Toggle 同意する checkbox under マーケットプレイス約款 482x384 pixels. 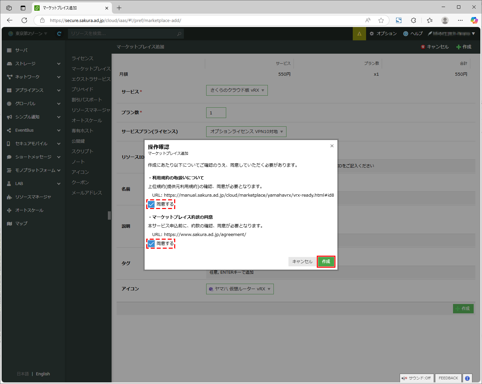tap(152, 244)
